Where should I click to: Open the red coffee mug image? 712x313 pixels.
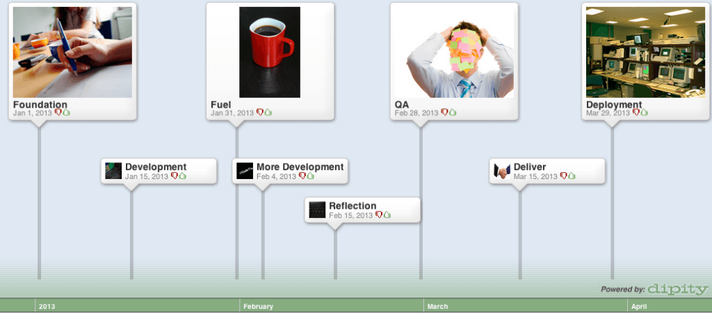270,52
